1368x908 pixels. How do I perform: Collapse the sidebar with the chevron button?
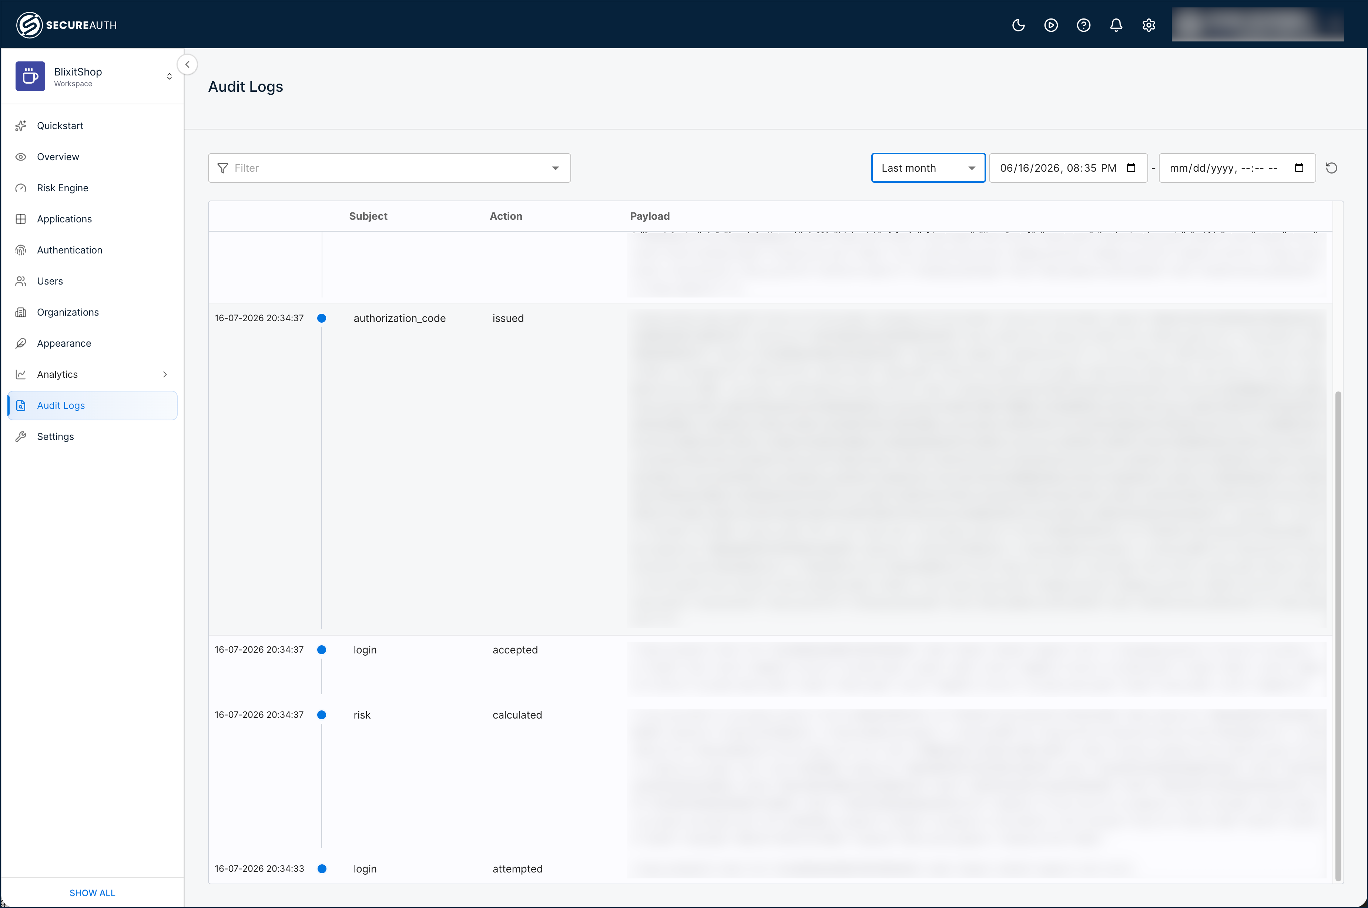187,64
